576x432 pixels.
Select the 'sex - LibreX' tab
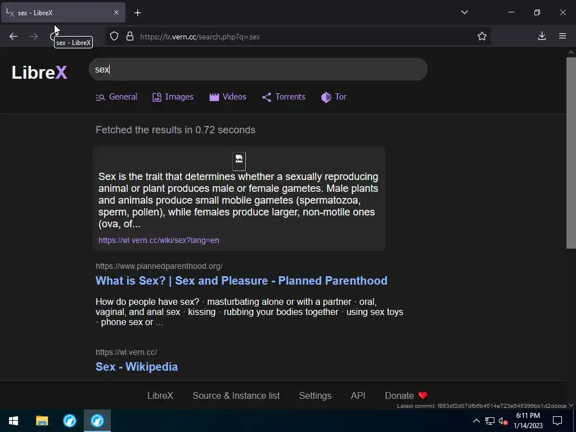coord(63,12)
